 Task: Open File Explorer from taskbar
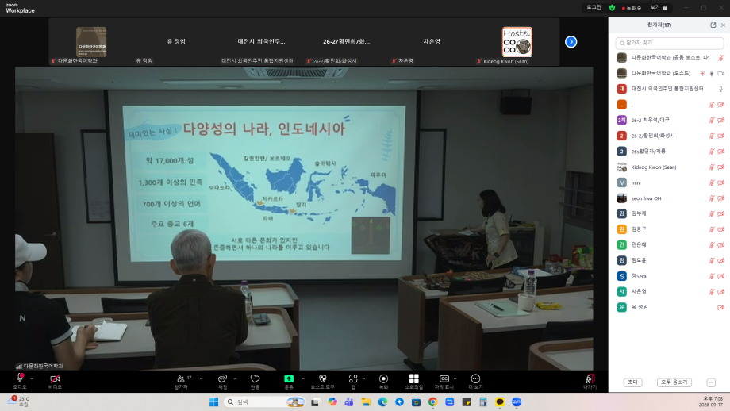pos(366,402)
